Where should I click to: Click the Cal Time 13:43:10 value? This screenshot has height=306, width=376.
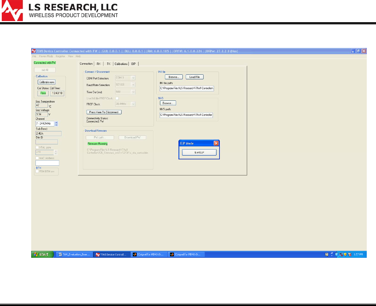pyautogui.click(x=57, y=93)
